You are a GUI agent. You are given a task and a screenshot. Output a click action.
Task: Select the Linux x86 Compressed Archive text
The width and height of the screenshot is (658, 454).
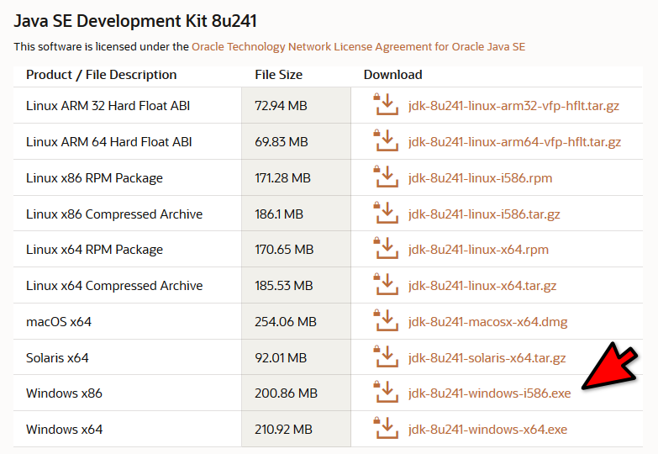tap(114, 214)
